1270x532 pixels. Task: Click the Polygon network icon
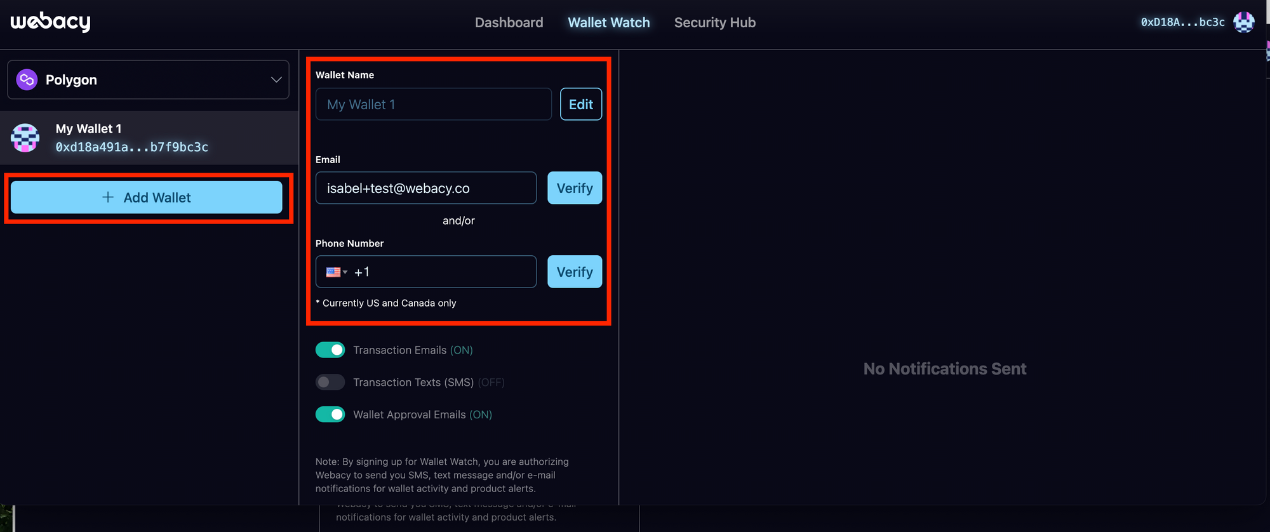click(x=27, y=79)
